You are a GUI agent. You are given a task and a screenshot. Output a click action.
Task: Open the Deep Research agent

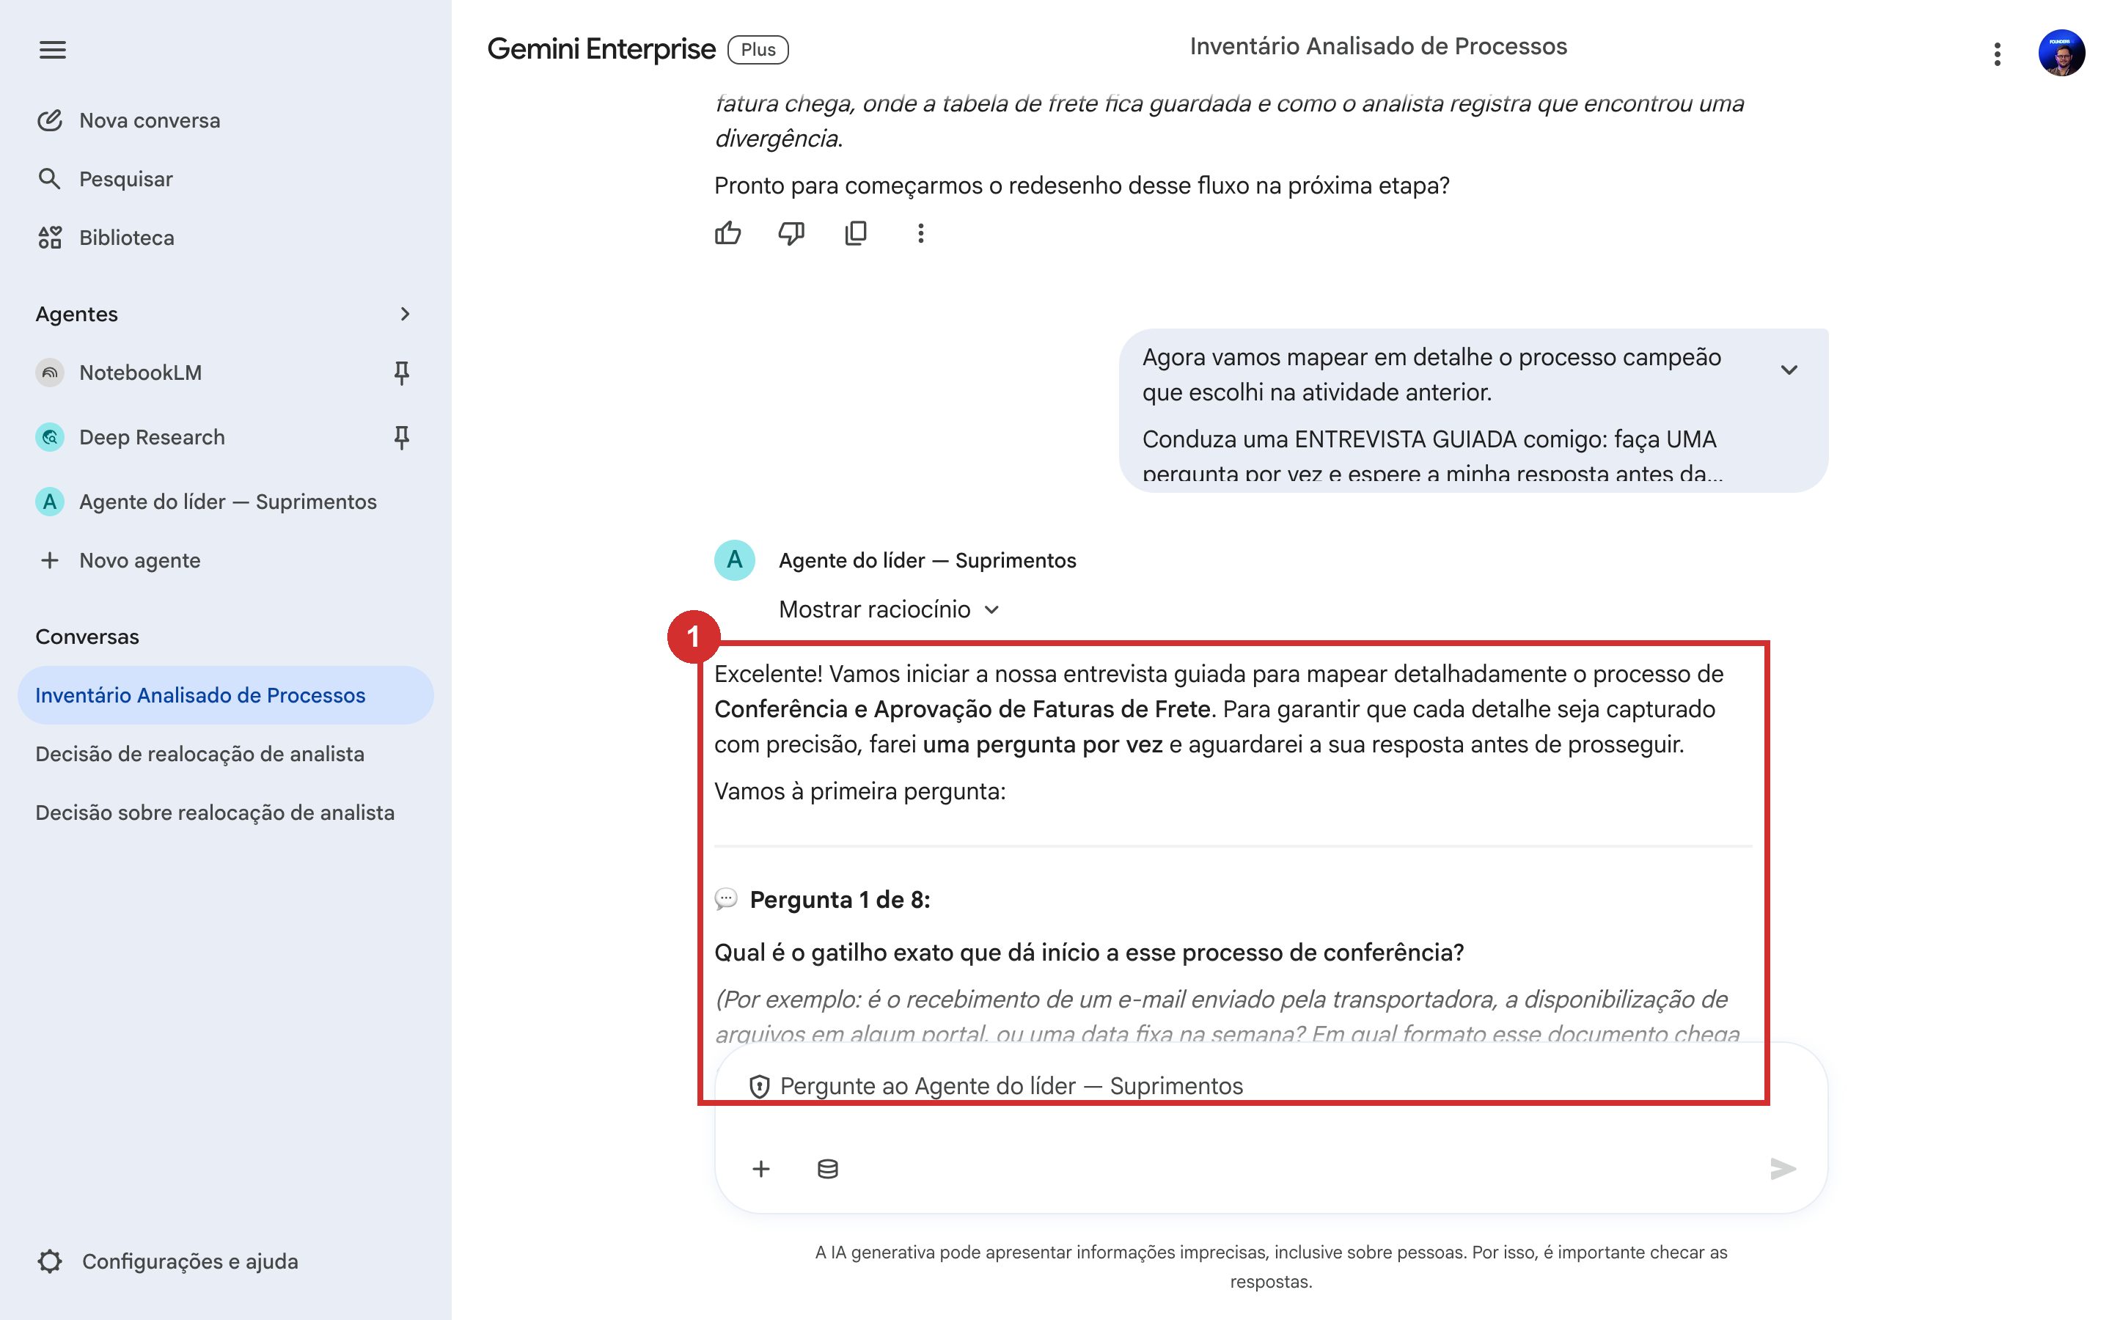click(x=152, y=437)
